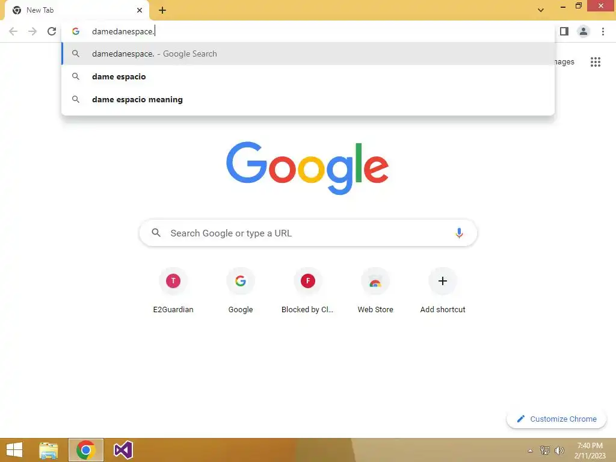
Task: Click the browser back arrow
Action: (x=13, y=31)
